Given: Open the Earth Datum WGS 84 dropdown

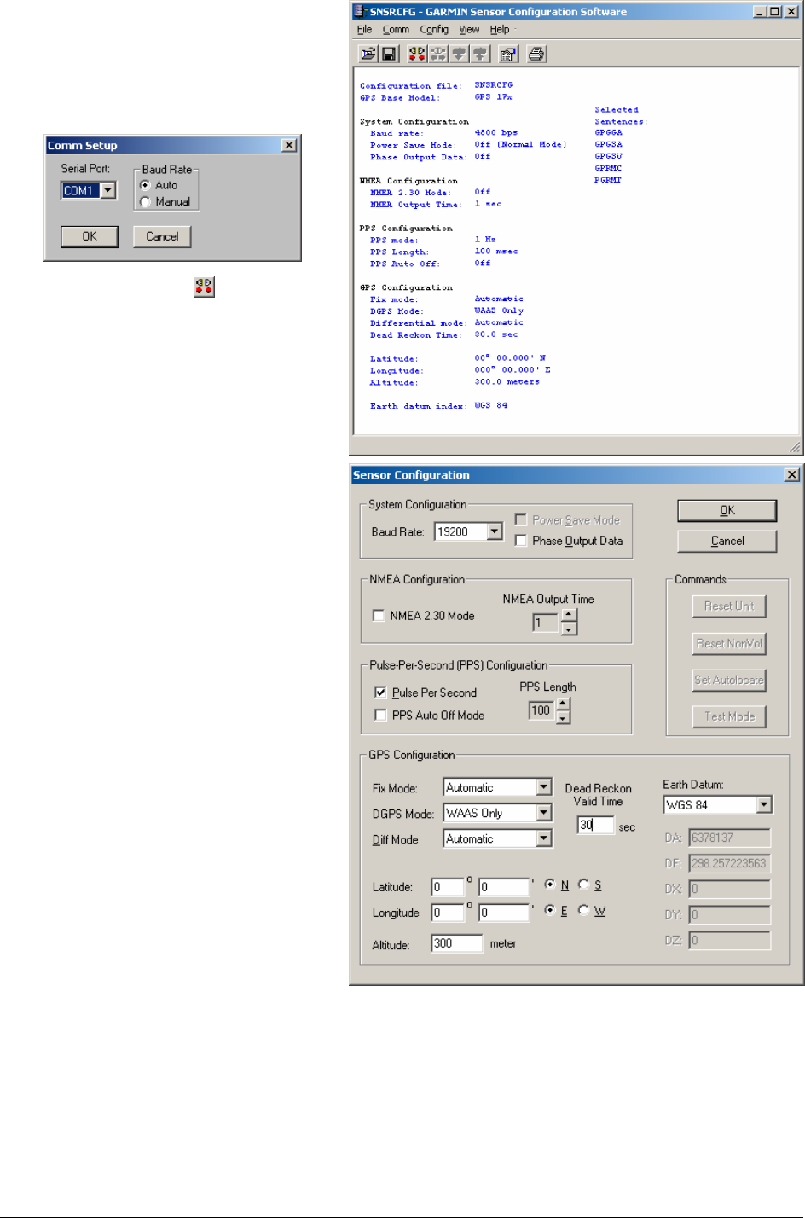Looking at the screenshot, I should (x=764, y=804).
